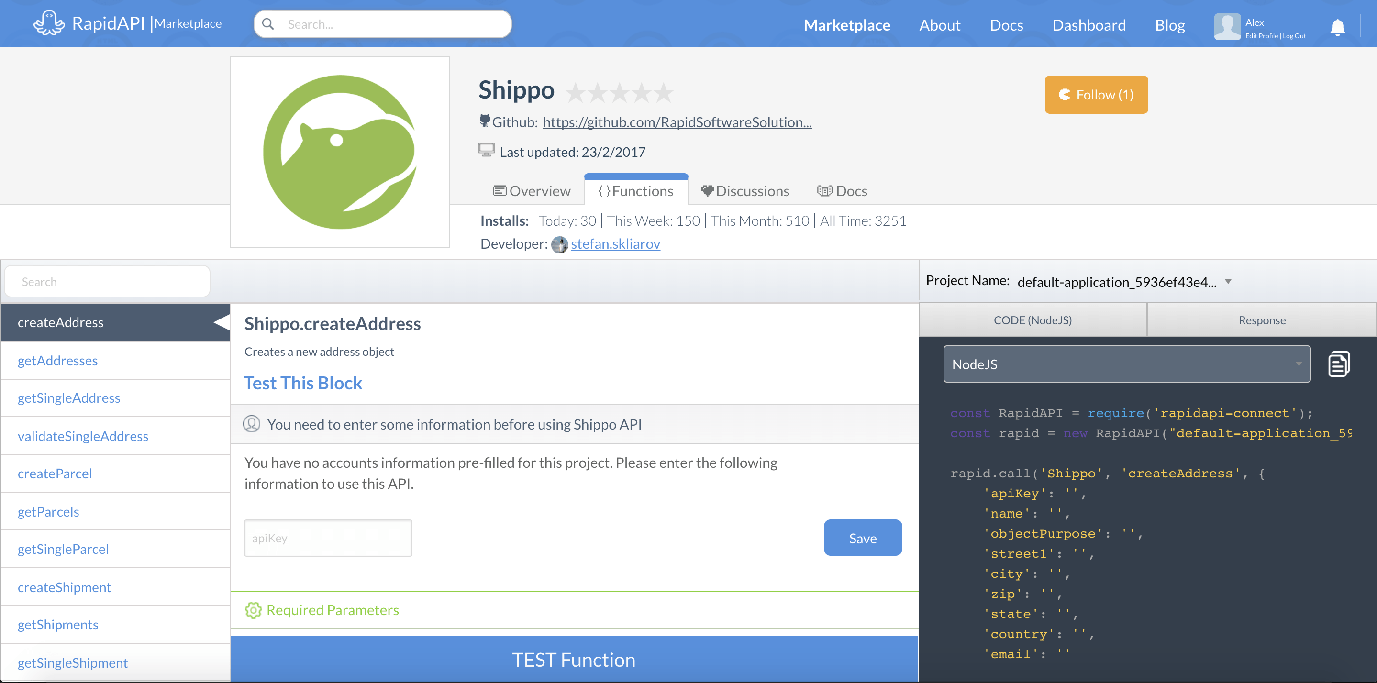
Task: Click the Save button
Action: point(862,538)
